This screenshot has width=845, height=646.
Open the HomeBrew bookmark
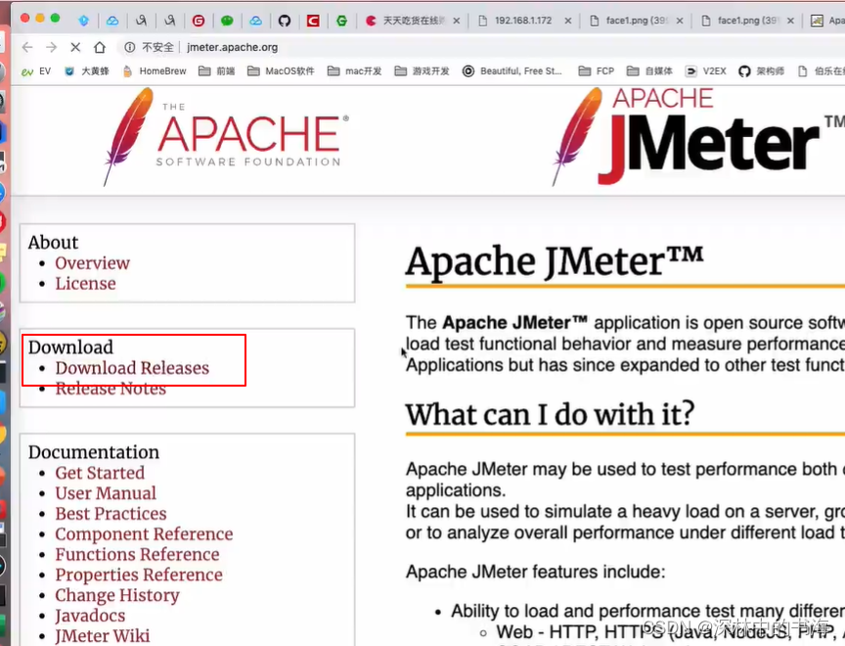point(155,71)
